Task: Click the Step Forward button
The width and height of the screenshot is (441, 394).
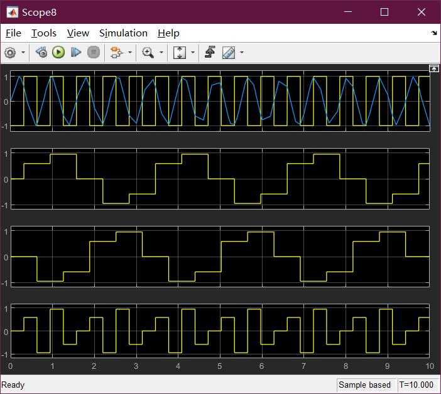Action: coord(76,53)
